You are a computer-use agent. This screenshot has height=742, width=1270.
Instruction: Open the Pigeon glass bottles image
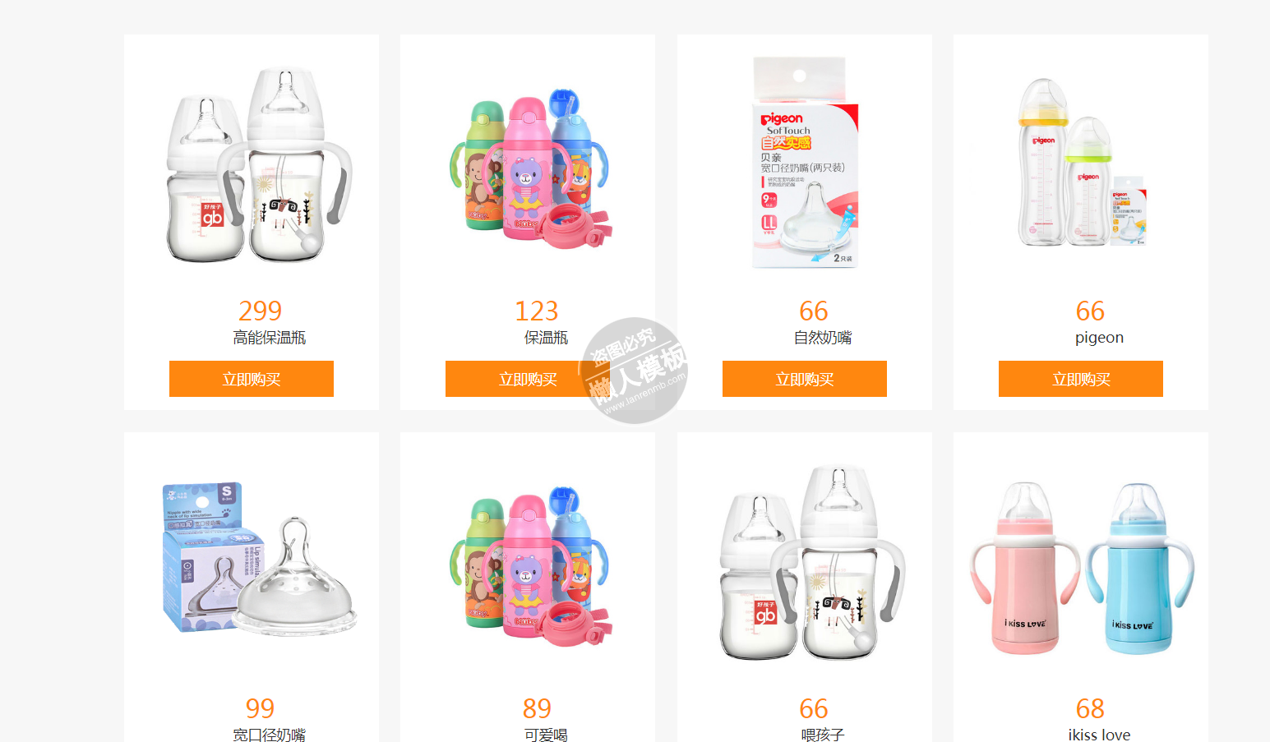coord(1082,163)
